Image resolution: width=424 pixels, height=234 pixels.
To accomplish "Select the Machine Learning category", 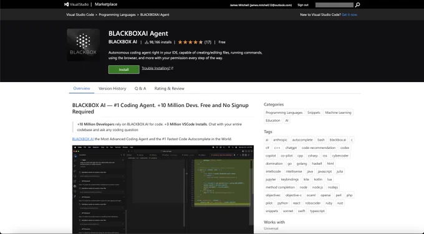I will pos(339,113).
